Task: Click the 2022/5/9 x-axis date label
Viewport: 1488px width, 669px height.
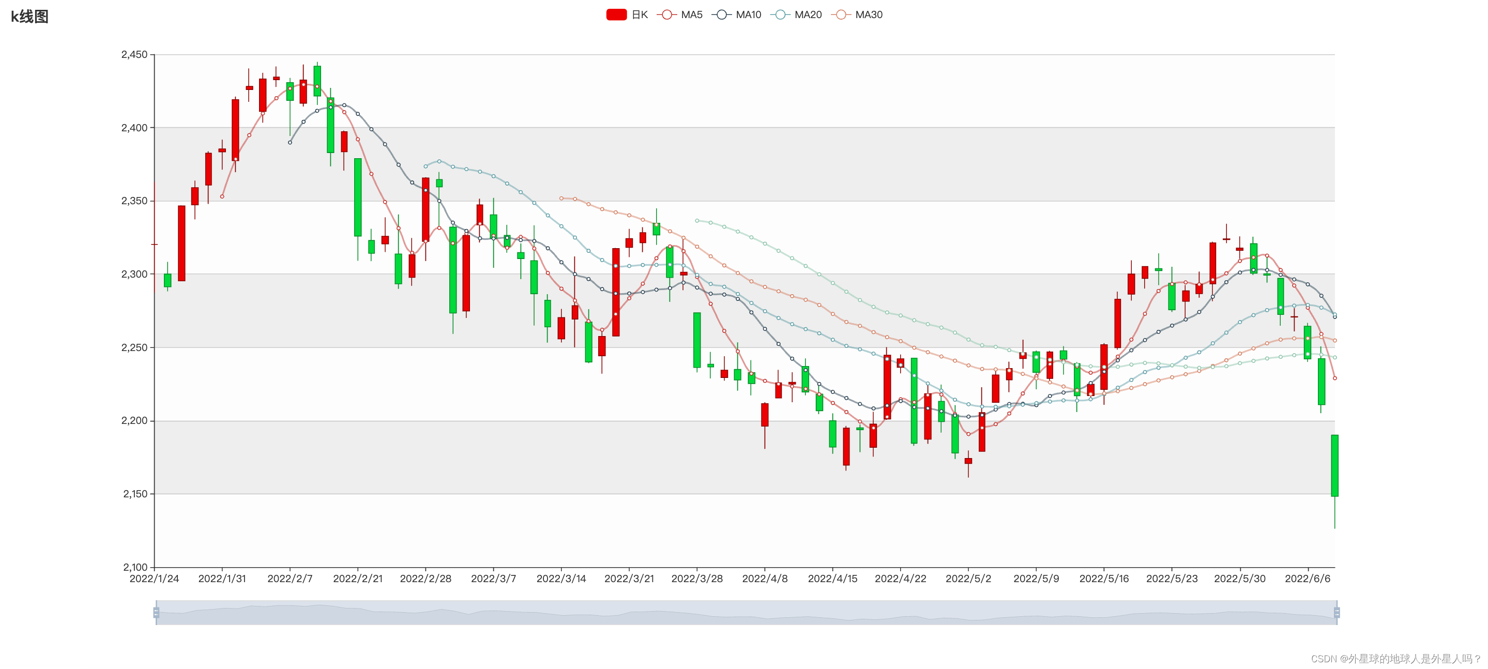Action: 1036,579
